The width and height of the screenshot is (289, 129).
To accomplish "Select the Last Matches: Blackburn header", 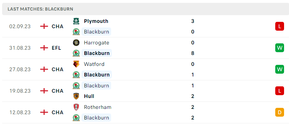I will pyautogui.click(x=40, y=9).
